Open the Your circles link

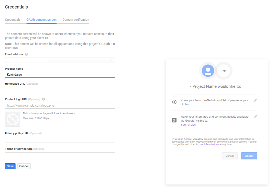(188, 125)
